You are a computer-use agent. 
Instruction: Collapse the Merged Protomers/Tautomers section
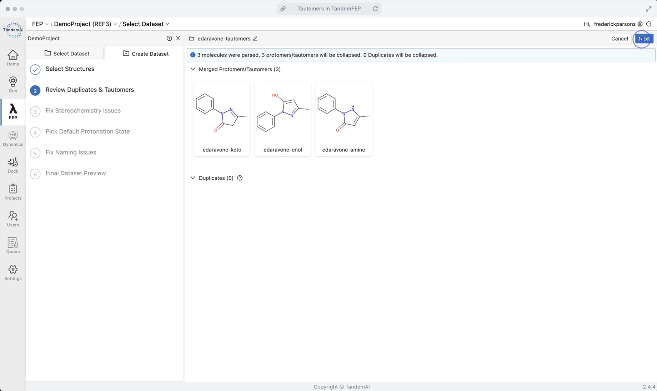pyautogui.click(x=193, y=69)
